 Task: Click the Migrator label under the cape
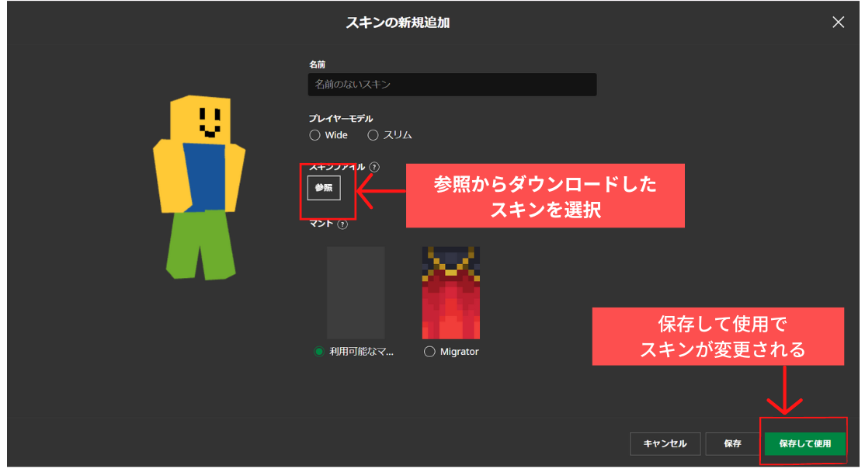459,352
